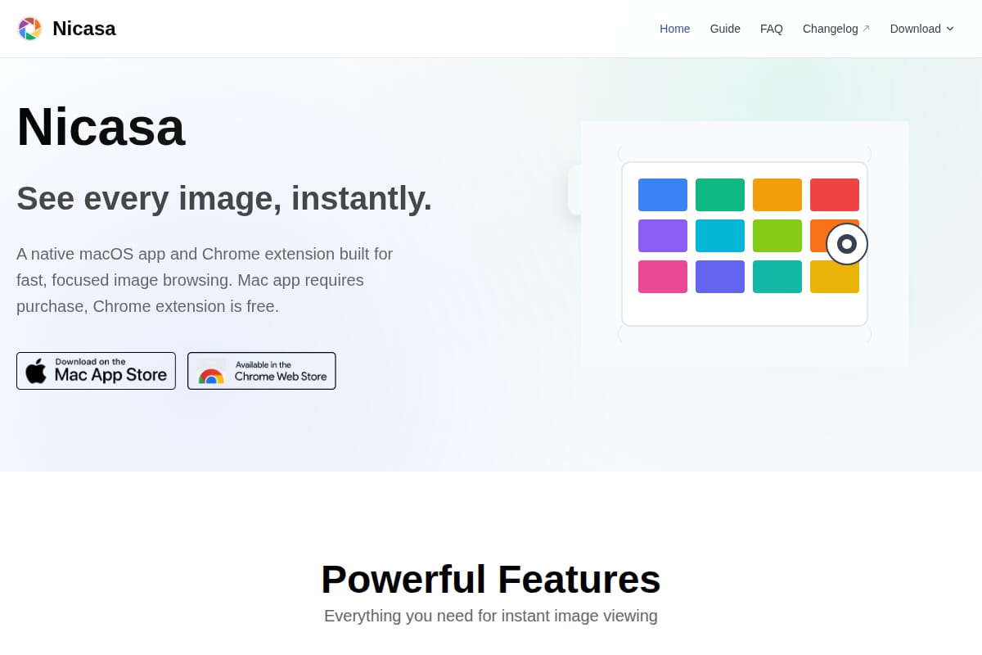The height and width of the screenshot is (655, 982).
Task: Select the red thumbnail tile in the grid
Action: [835, 195]
